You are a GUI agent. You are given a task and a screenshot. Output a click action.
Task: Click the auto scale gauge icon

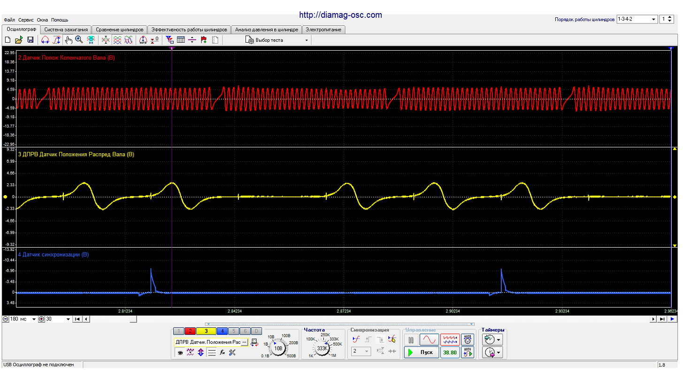coord(143,40)
